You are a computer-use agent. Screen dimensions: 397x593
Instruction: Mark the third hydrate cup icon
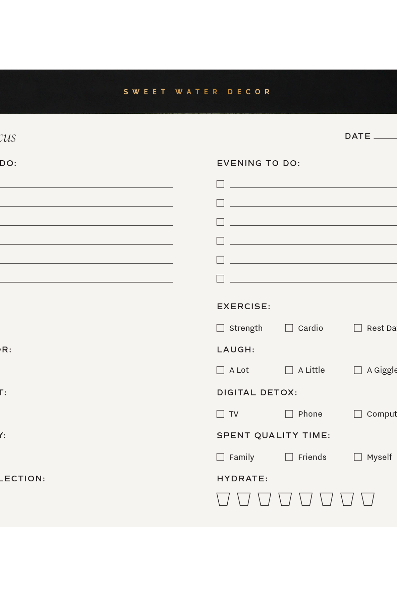tap(265, 499)
